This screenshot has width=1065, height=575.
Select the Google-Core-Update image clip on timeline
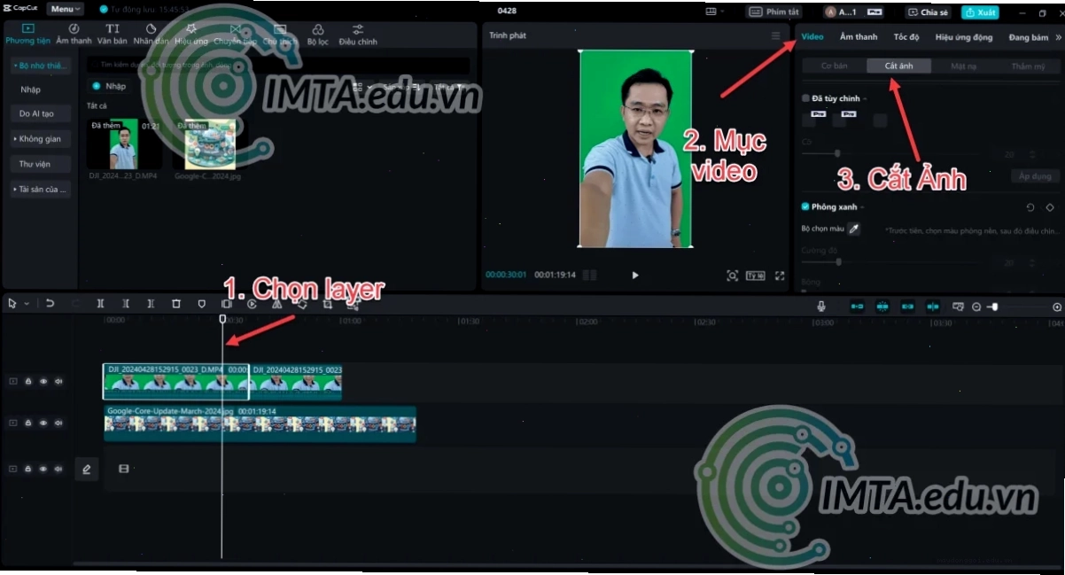(260, 424)
